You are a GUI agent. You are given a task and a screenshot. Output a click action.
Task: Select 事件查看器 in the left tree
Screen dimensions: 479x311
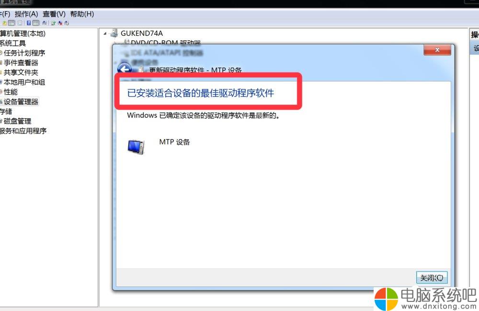pyautogui.click(x=21, y=63)
